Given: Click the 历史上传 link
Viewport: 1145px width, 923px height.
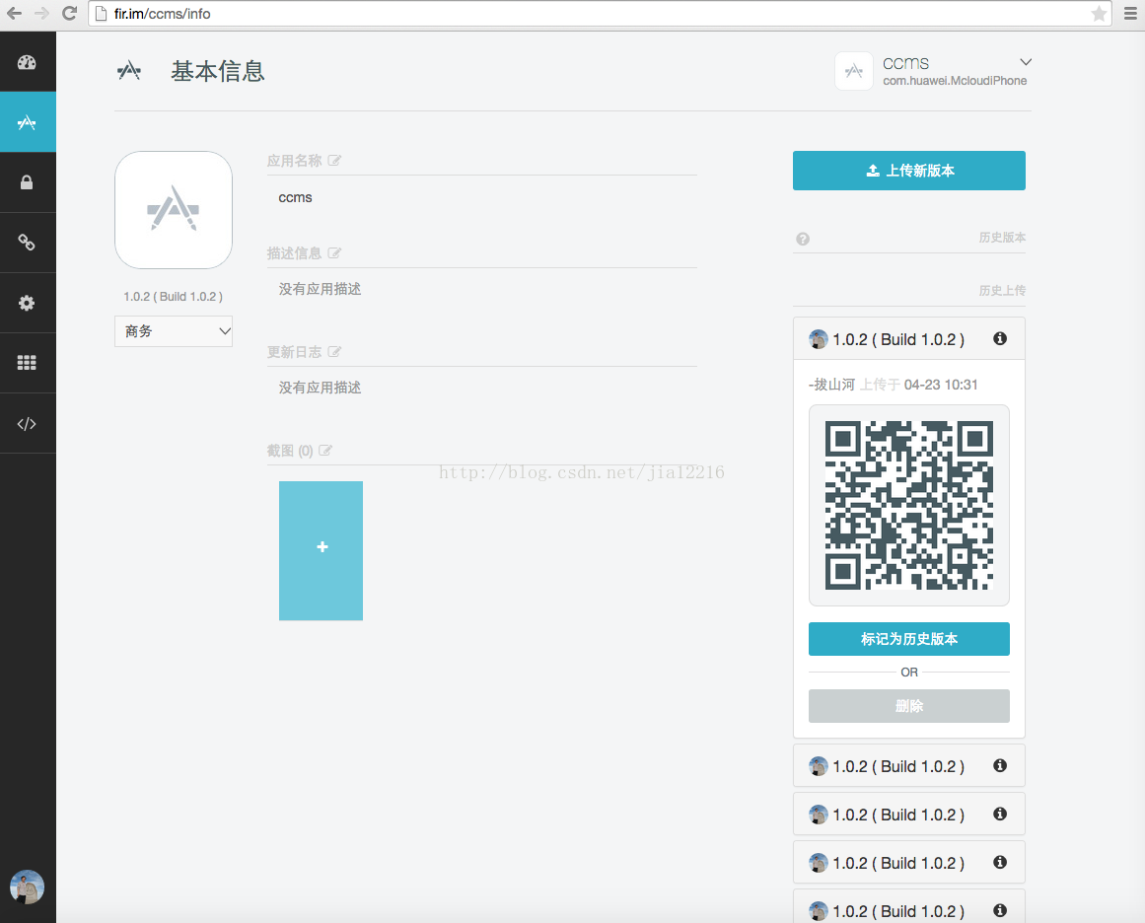Looking at the screenshot, I should (x=1002, y=291).
